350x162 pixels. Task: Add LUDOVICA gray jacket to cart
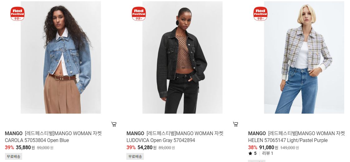tap(236, 124)
